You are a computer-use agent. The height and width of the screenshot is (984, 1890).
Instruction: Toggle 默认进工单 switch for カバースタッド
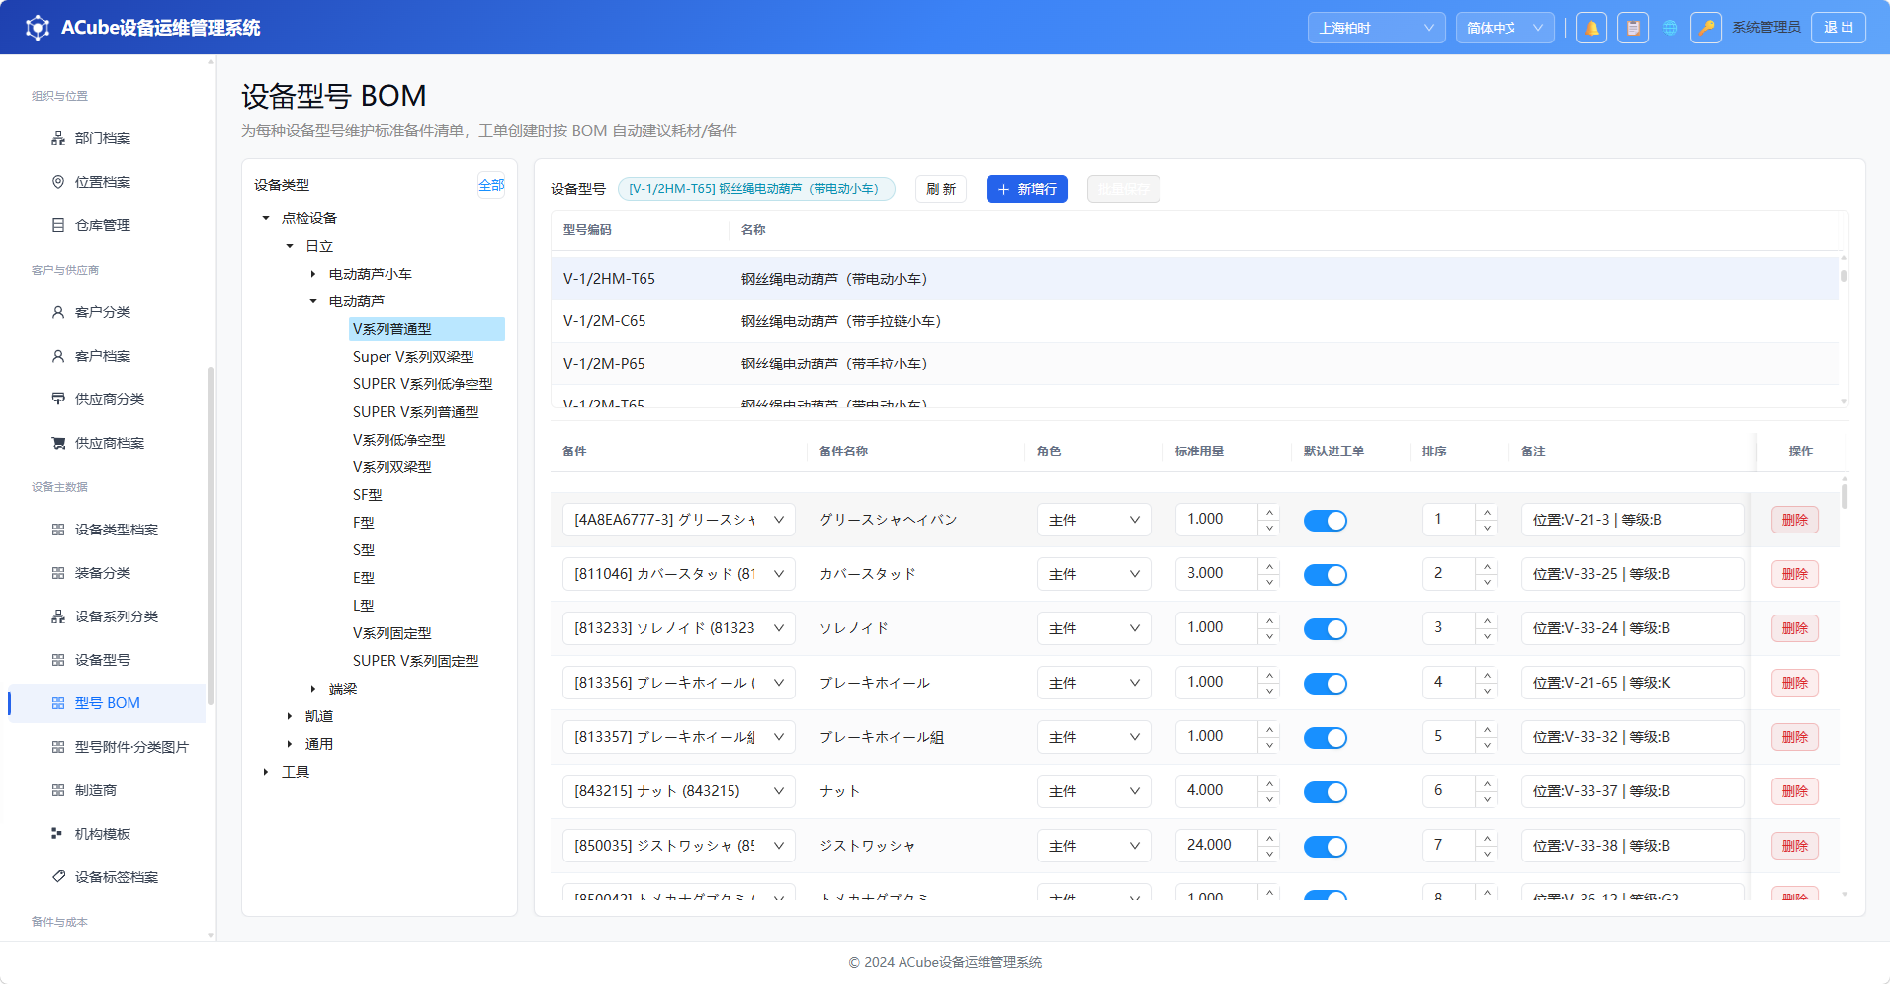[1326, 575]
